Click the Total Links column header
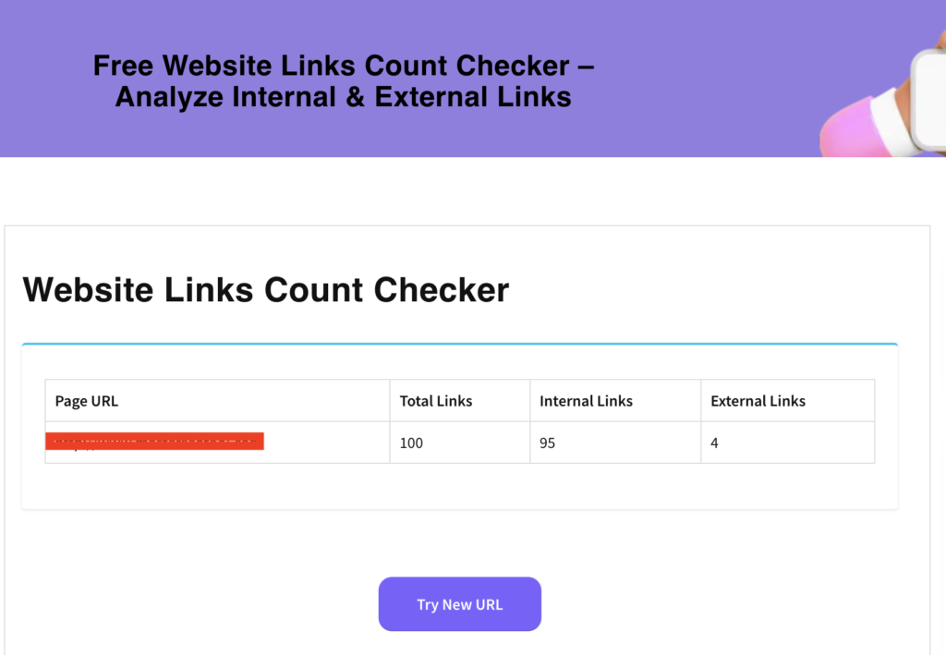 (x=435, y=400)
